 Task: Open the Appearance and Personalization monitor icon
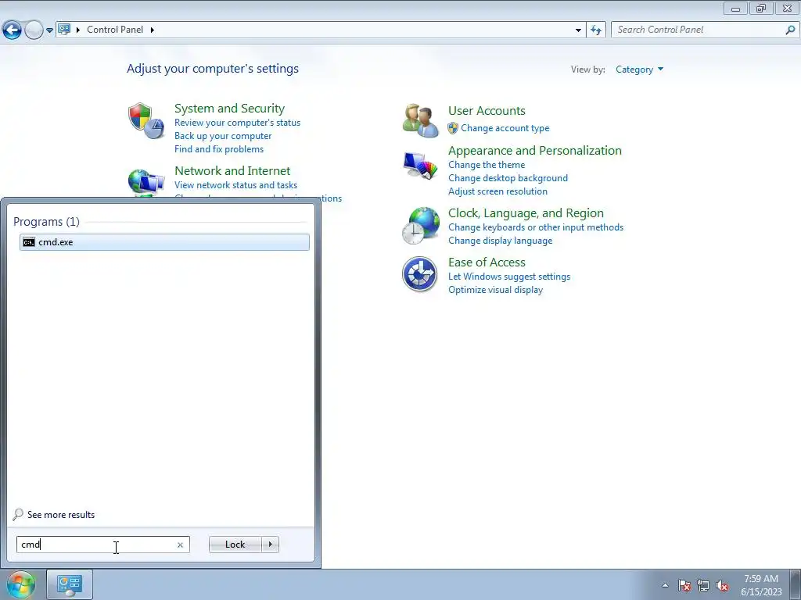(420, 166)
